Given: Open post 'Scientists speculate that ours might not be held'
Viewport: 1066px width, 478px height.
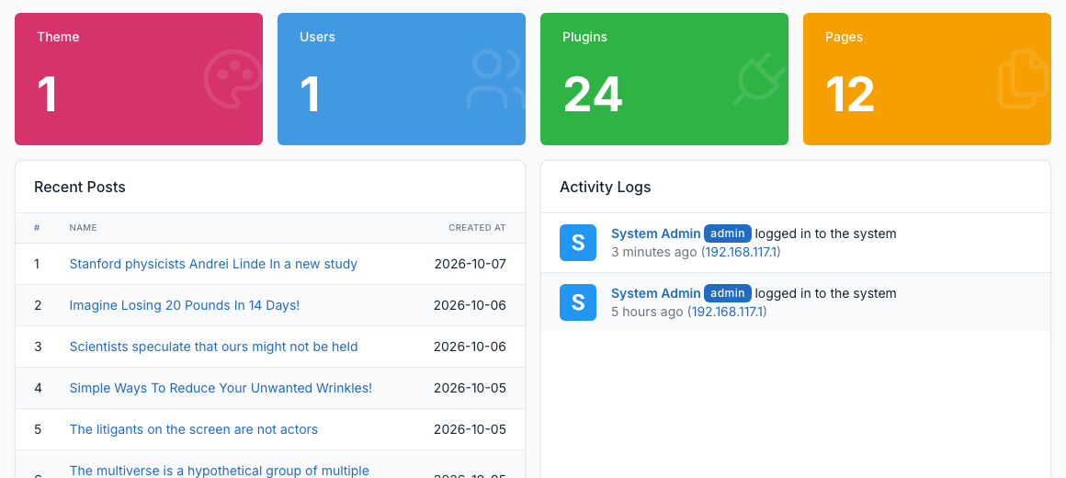Looking at the screenshot, I should coord(213,347).
